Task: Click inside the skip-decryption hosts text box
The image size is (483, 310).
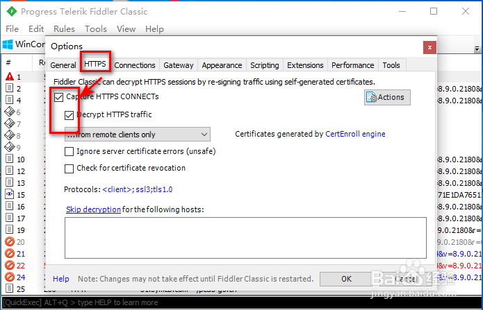Action: 245,238
